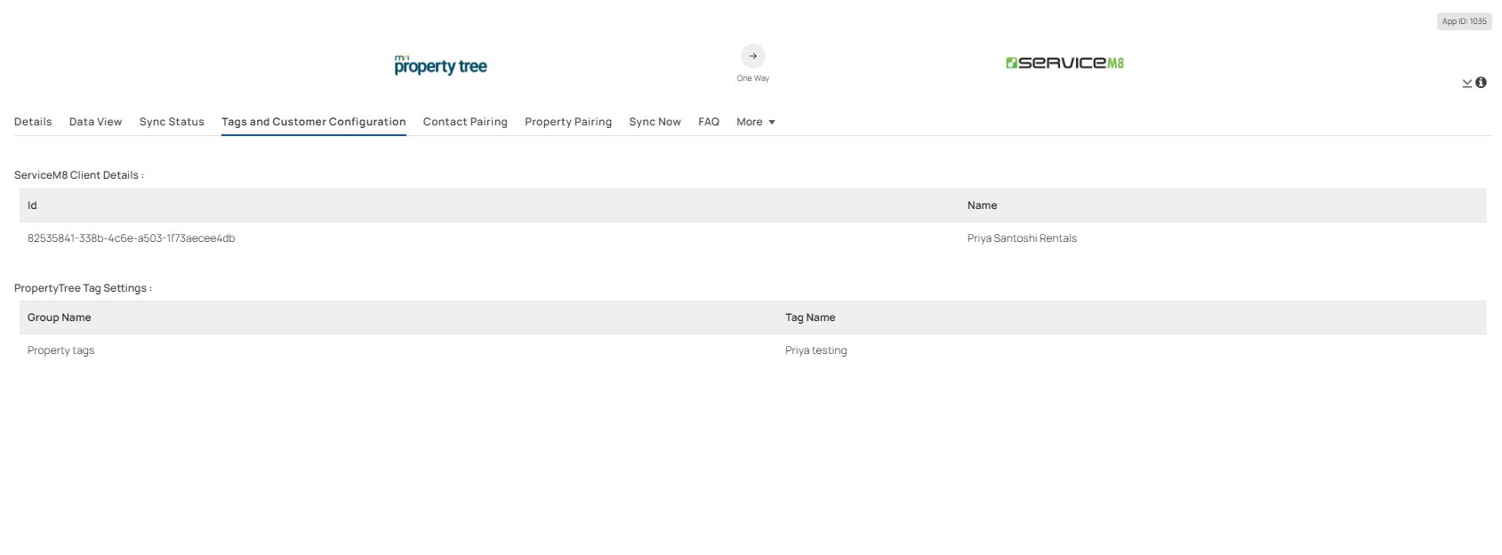Viewport: 1502px width, 555px height.
Task: Open the Property Pairing tab
Action: 568,122
